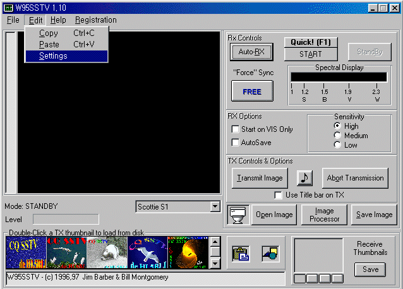Toggle the AutoSave checkbox

click(235, 143)
